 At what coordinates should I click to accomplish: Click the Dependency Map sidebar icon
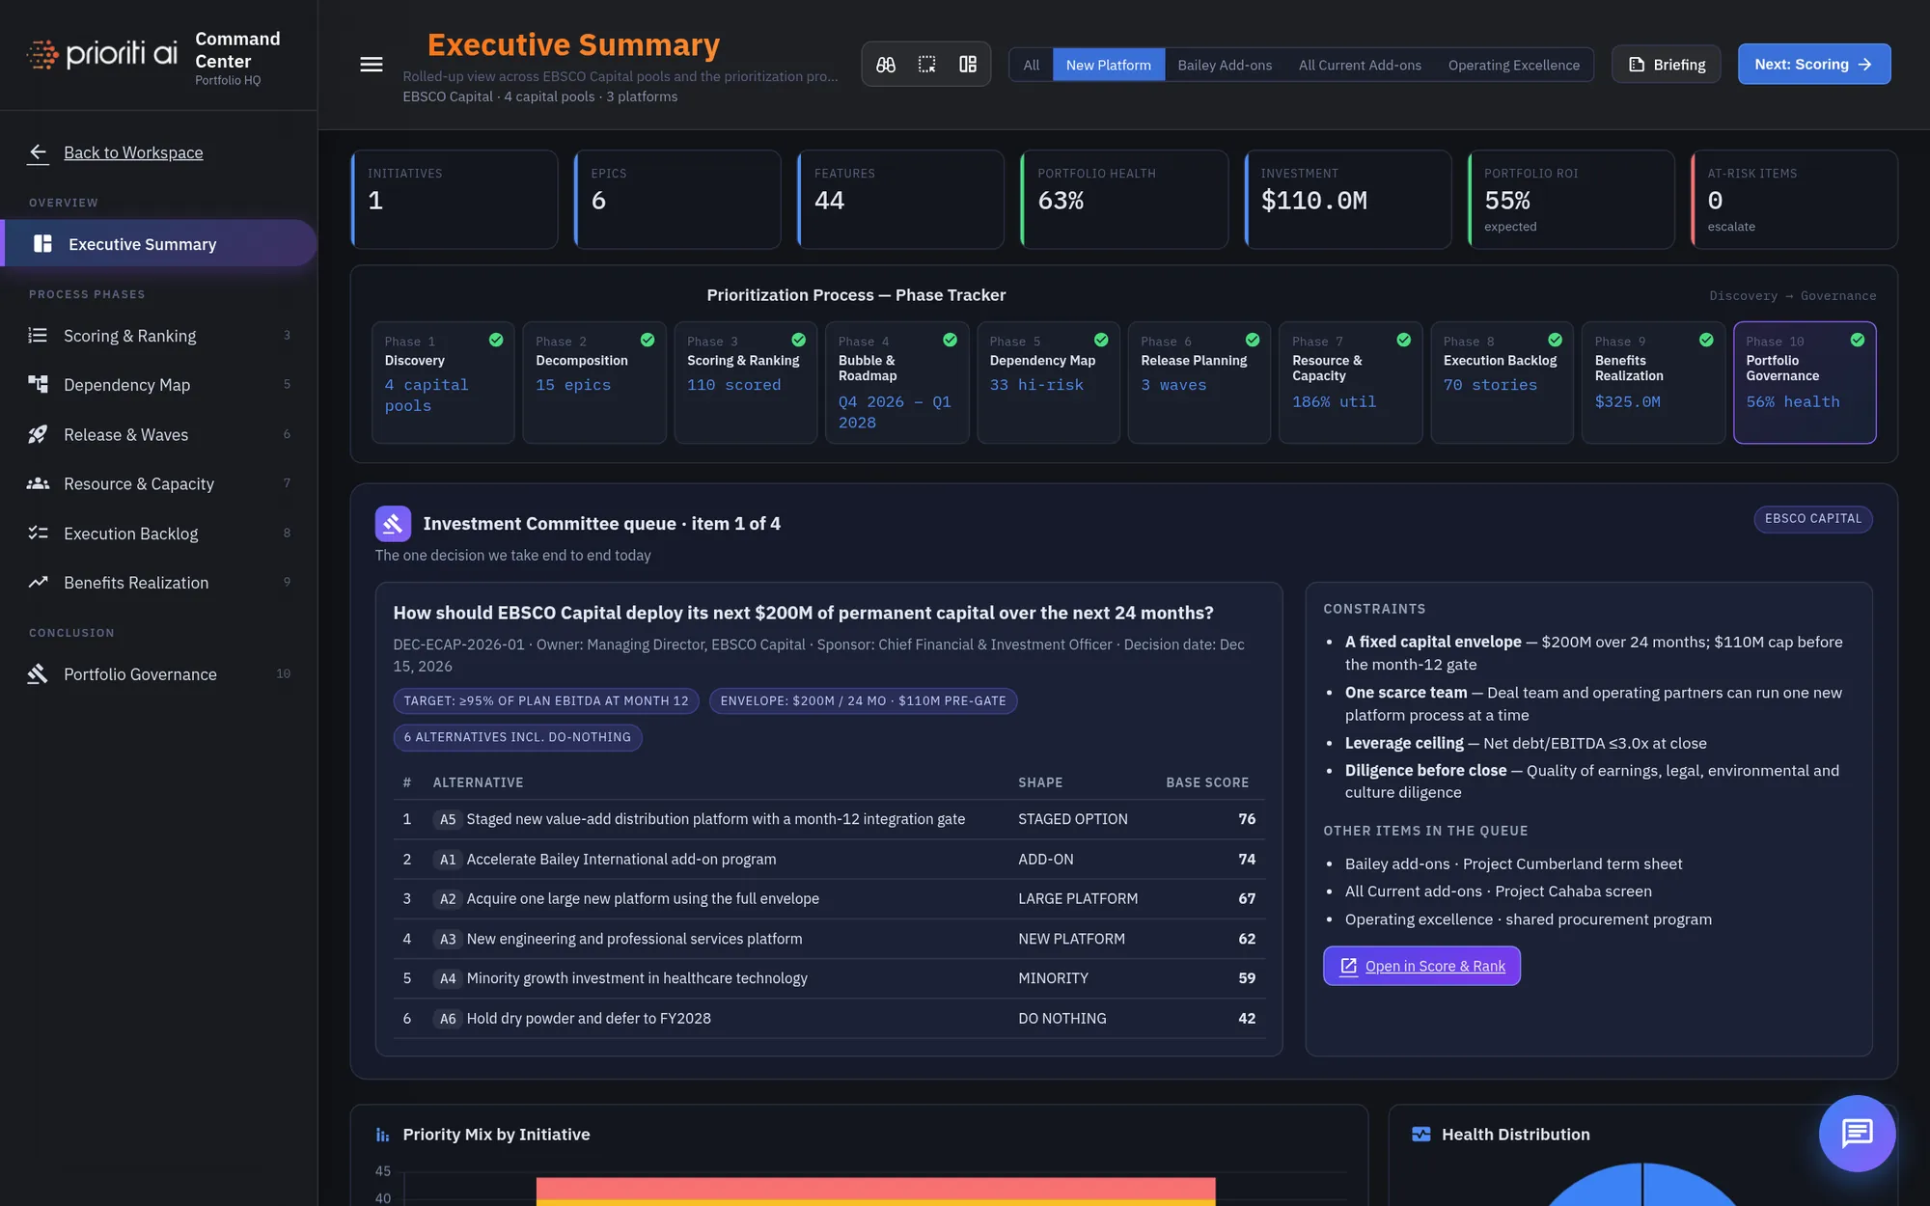38,384
